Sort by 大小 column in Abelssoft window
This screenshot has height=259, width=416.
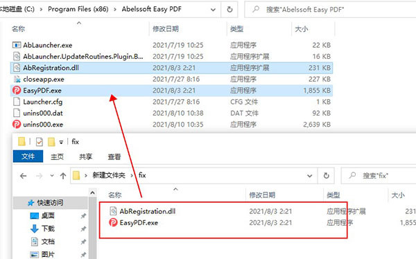[x=302, y=28]
